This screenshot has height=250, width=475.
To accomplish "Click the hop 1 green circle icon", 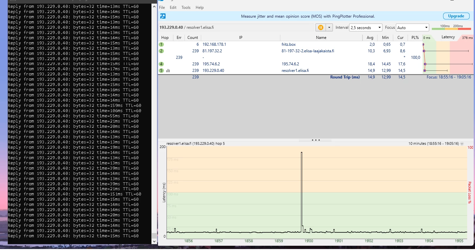I will click(162, 44).
